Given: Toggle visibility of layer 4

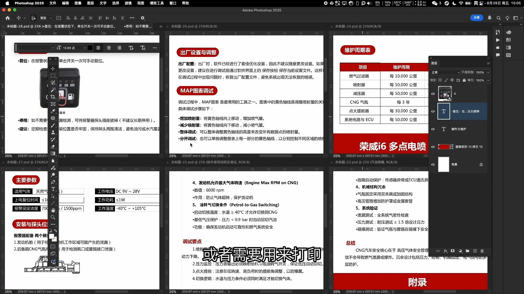Looking at the screenshot, I should 433,94.
